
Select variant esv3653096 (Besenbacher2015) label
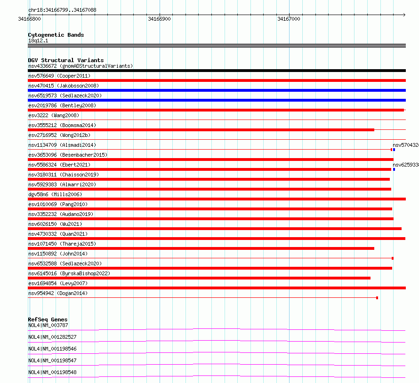point(68,155)
